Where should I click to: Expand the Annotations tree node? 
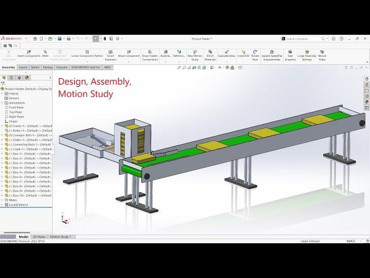[2, 103]
